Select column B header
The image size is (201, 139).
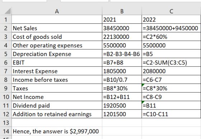(122, 11)
